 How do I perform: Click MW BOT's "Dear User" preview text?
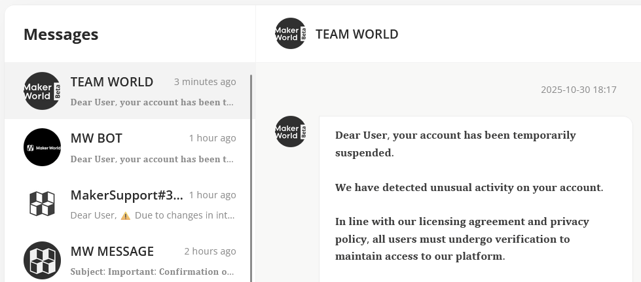point(152,159)
